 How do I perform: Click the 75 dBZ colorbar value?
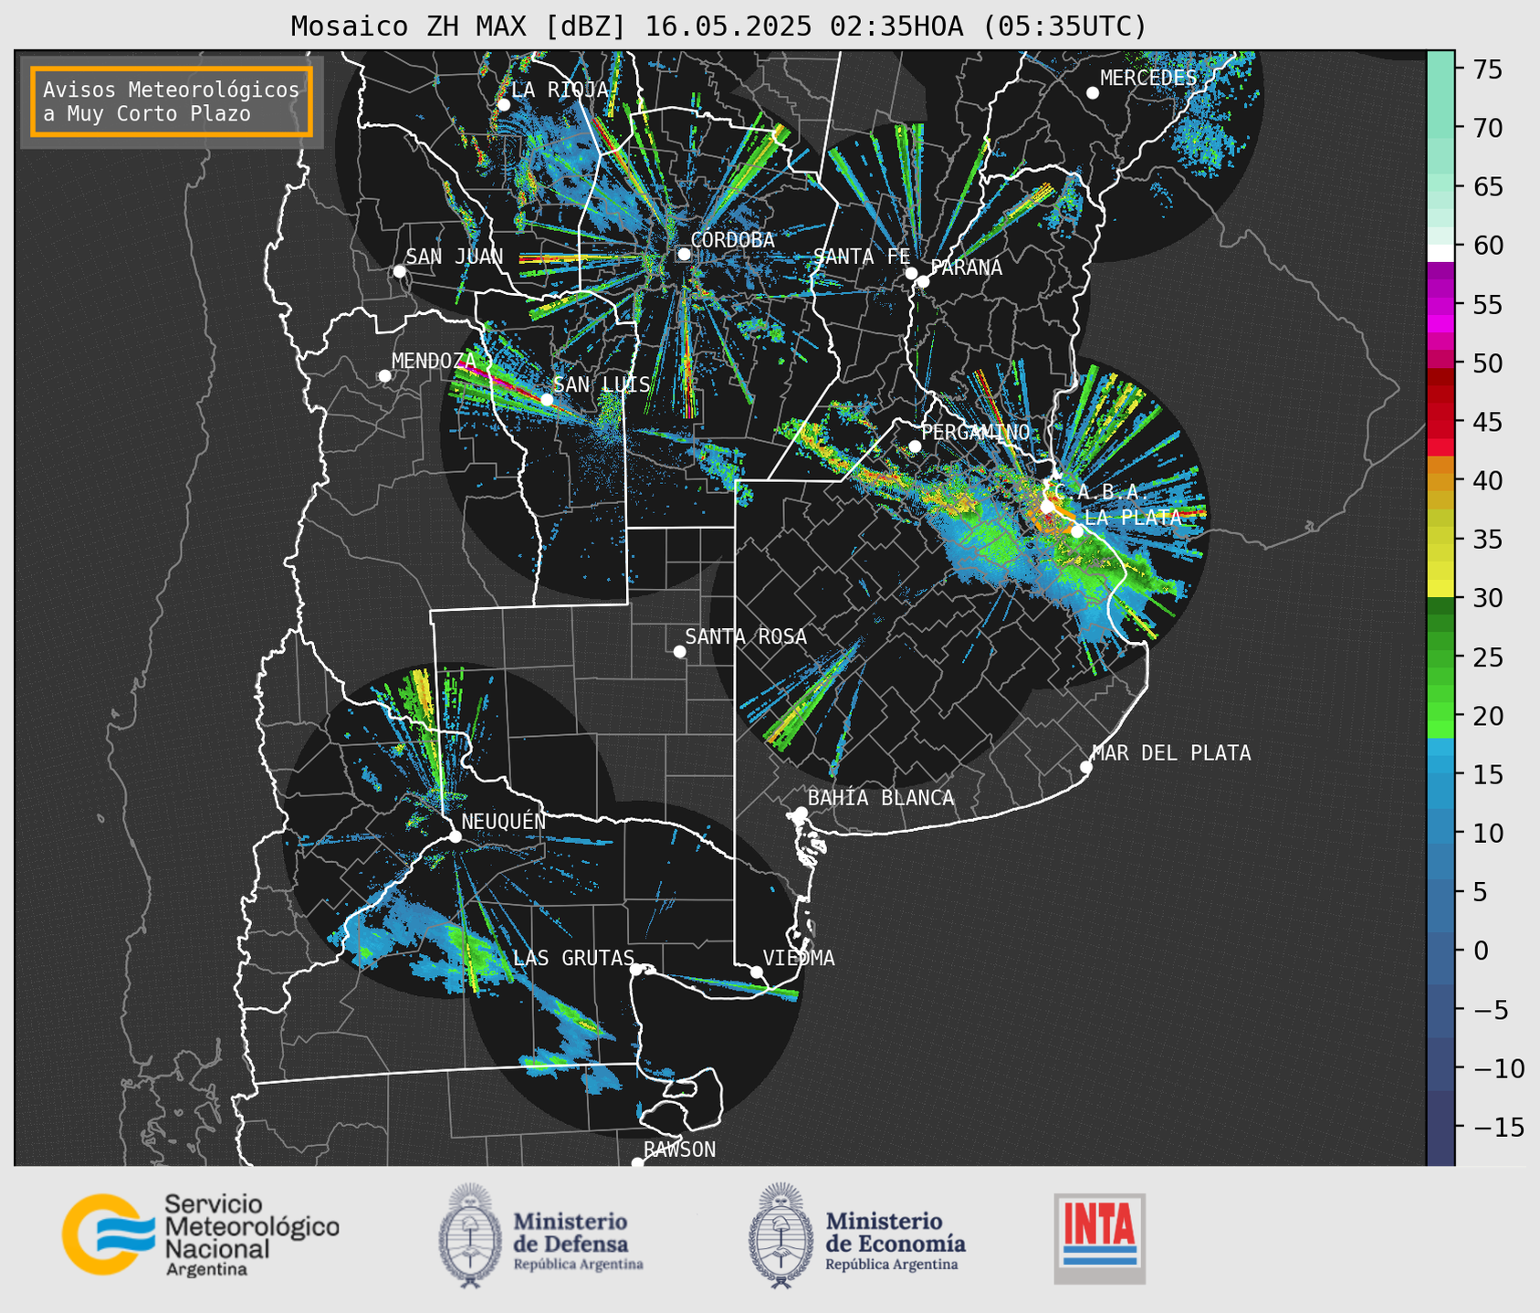click(1486, 69)
